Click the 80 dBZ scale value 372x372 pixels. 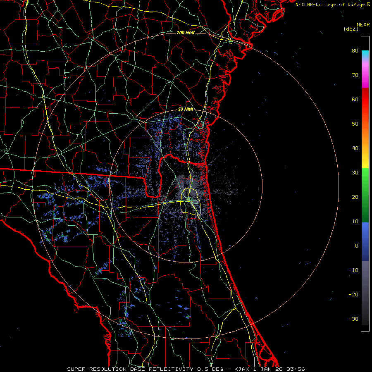[x=355, y=51]
